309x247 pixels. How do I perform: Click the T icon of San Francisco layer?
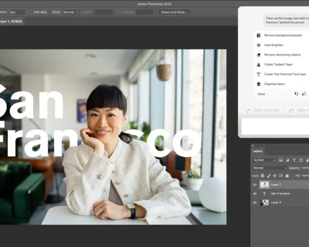pos(264,193)
